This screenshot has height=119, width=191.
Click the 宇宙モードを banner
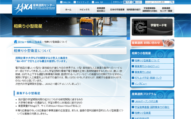[x=152, y=27]
